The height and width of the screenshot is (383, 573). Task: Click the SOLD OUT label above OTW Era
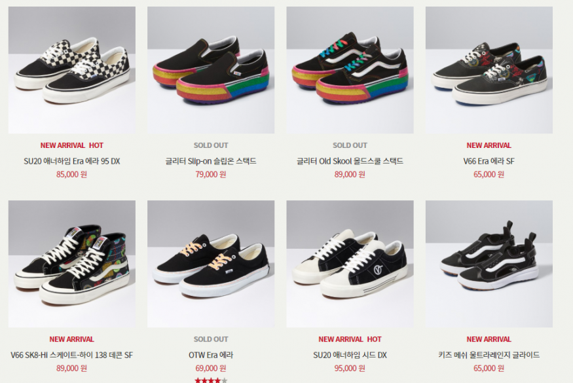211,339
